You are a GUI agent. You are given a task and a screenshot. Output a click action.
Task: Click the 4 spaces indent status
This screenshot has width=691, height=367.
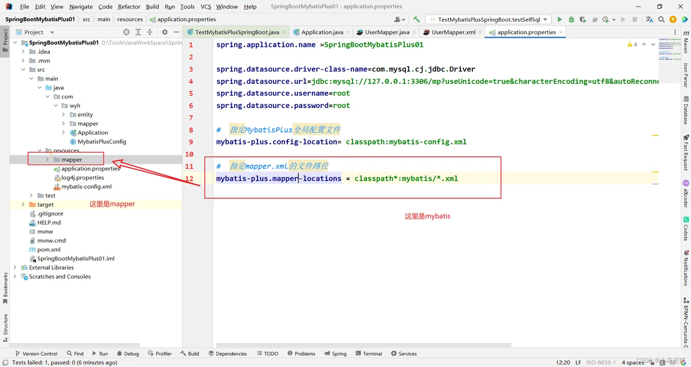pyautogui.click(x=633, y=363)
